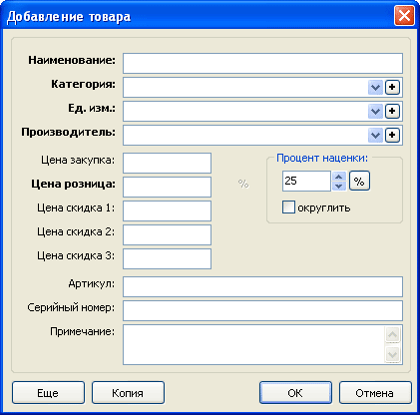
Task: Cancel with the Отмена button
Action: [x=375, y=393]
